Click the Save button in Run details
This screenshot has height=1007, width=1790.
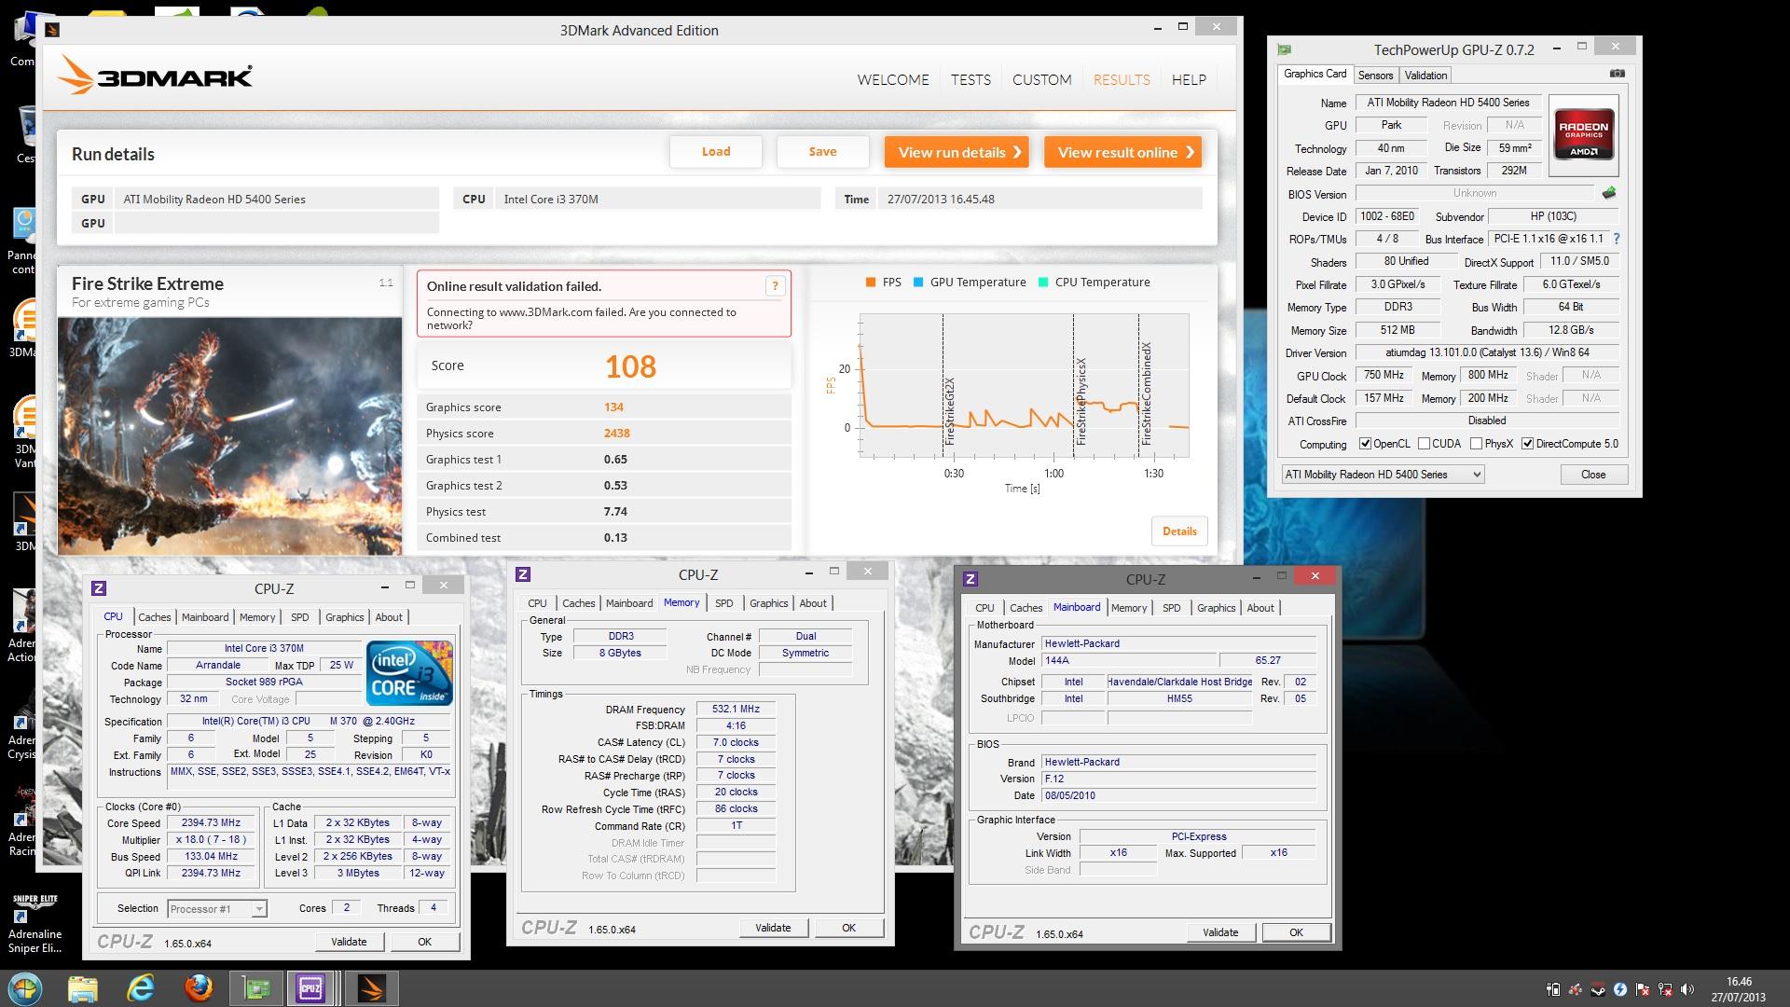pos(822,152)
